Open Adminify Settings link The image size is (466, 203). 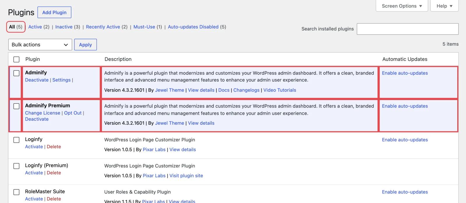pos(61,80)
